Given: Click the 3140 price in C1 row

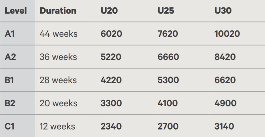Looking at the screenshot, I should pyautogui.click(x=224, y=126).
